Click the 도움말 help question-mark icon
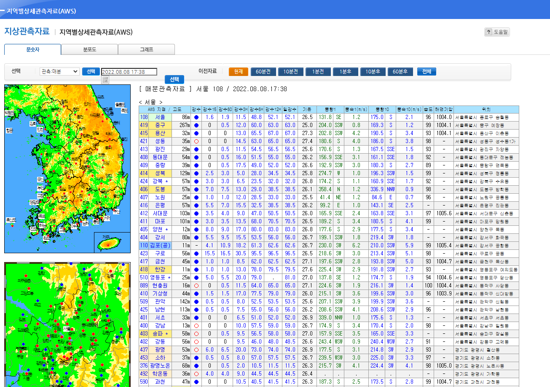The height and width of the screenshot is (387, 550). coord(489,32)
